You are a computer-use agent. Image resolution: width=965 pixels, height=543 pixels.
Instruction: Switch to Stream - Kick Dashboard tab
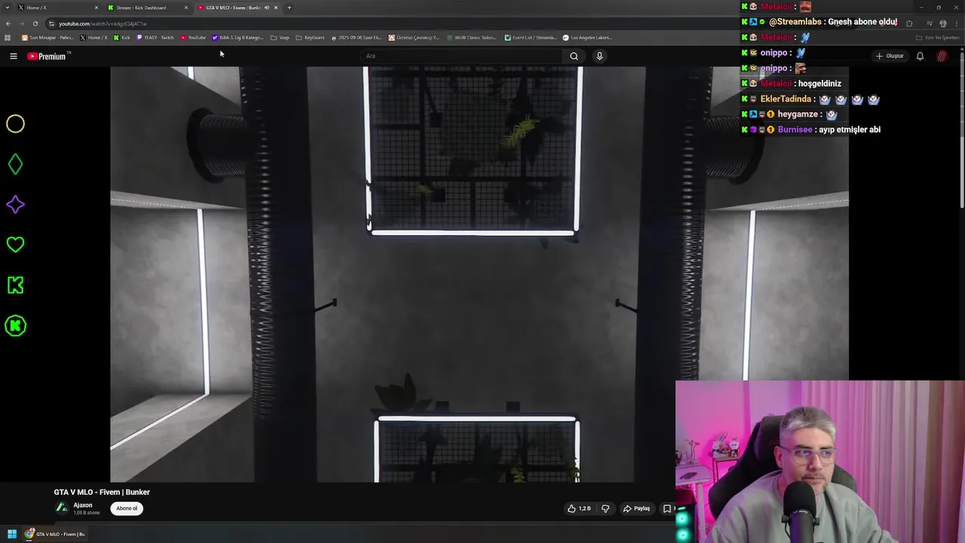[147, 8]
